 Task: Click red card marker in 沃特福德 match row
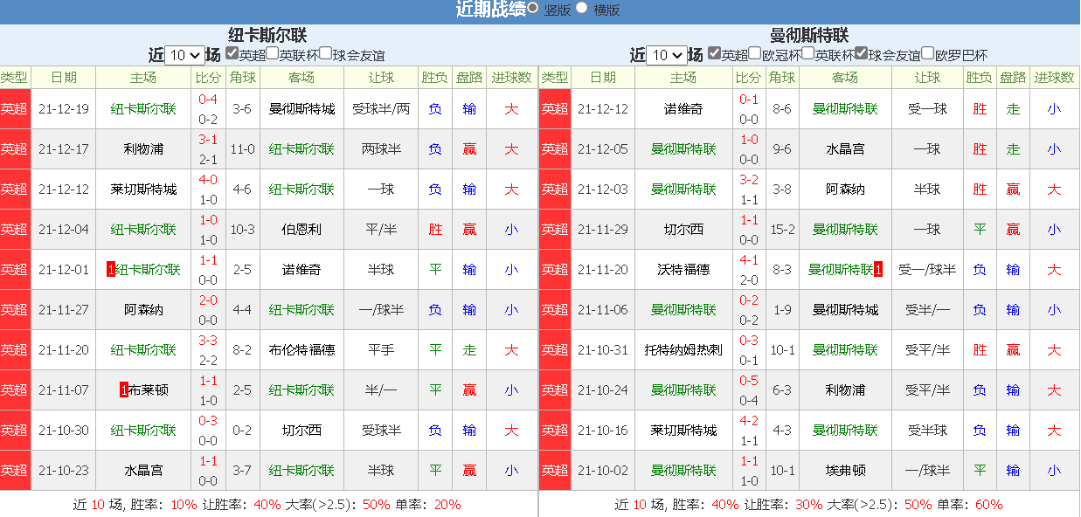pos(878,270)
